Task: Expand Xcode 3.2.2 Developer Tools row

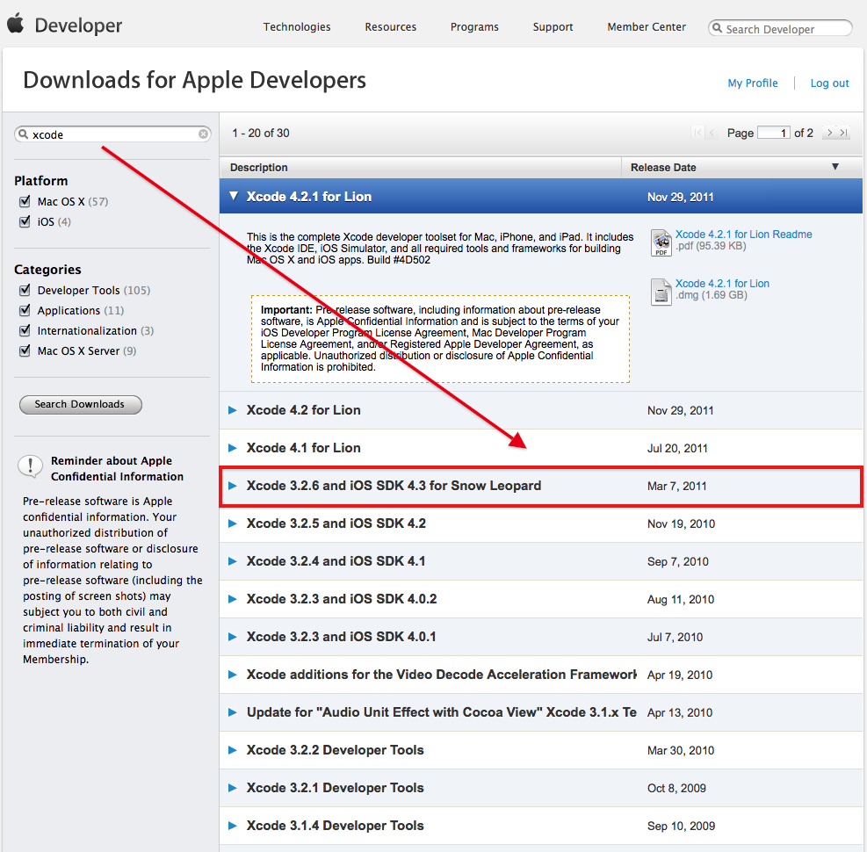Action: click(x=233, y=750)
